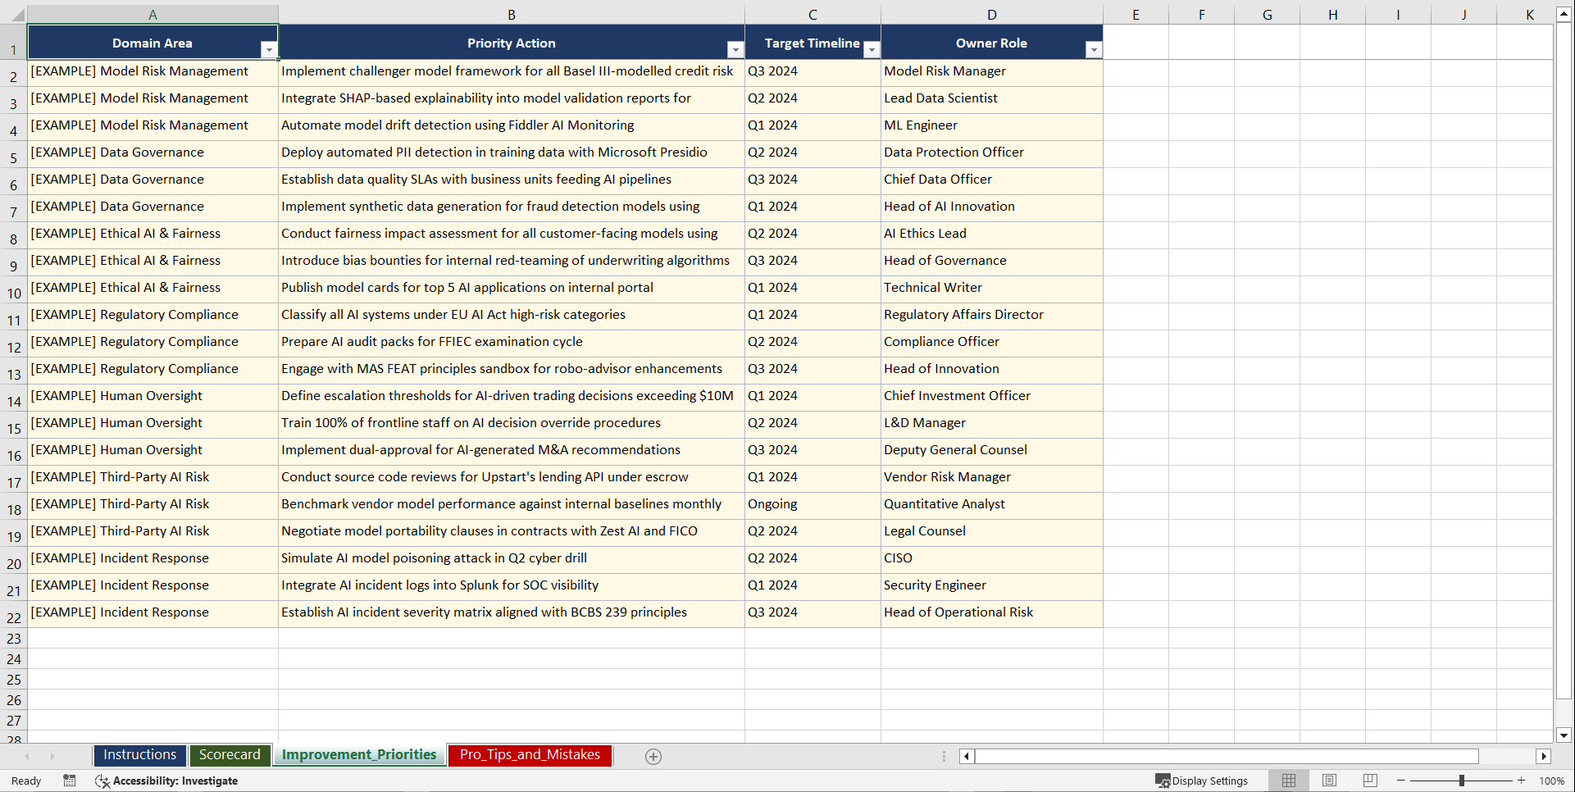
Task: Open the Domain Area filter dropdown
Action: pos(270,49)
